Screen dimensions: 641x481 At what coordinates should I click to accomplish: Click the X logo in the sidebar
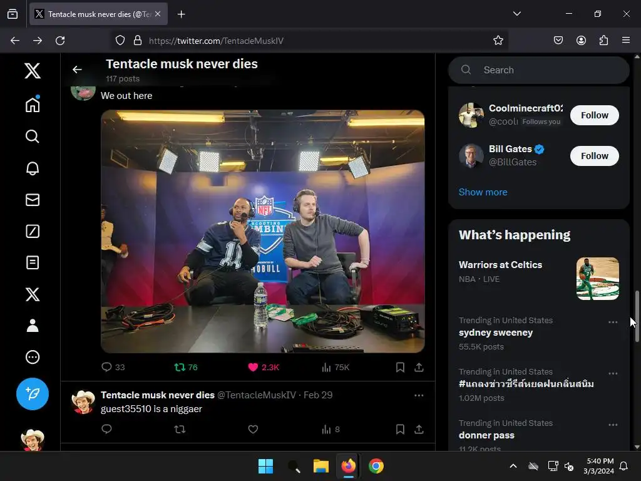click(x=33, y=71)
